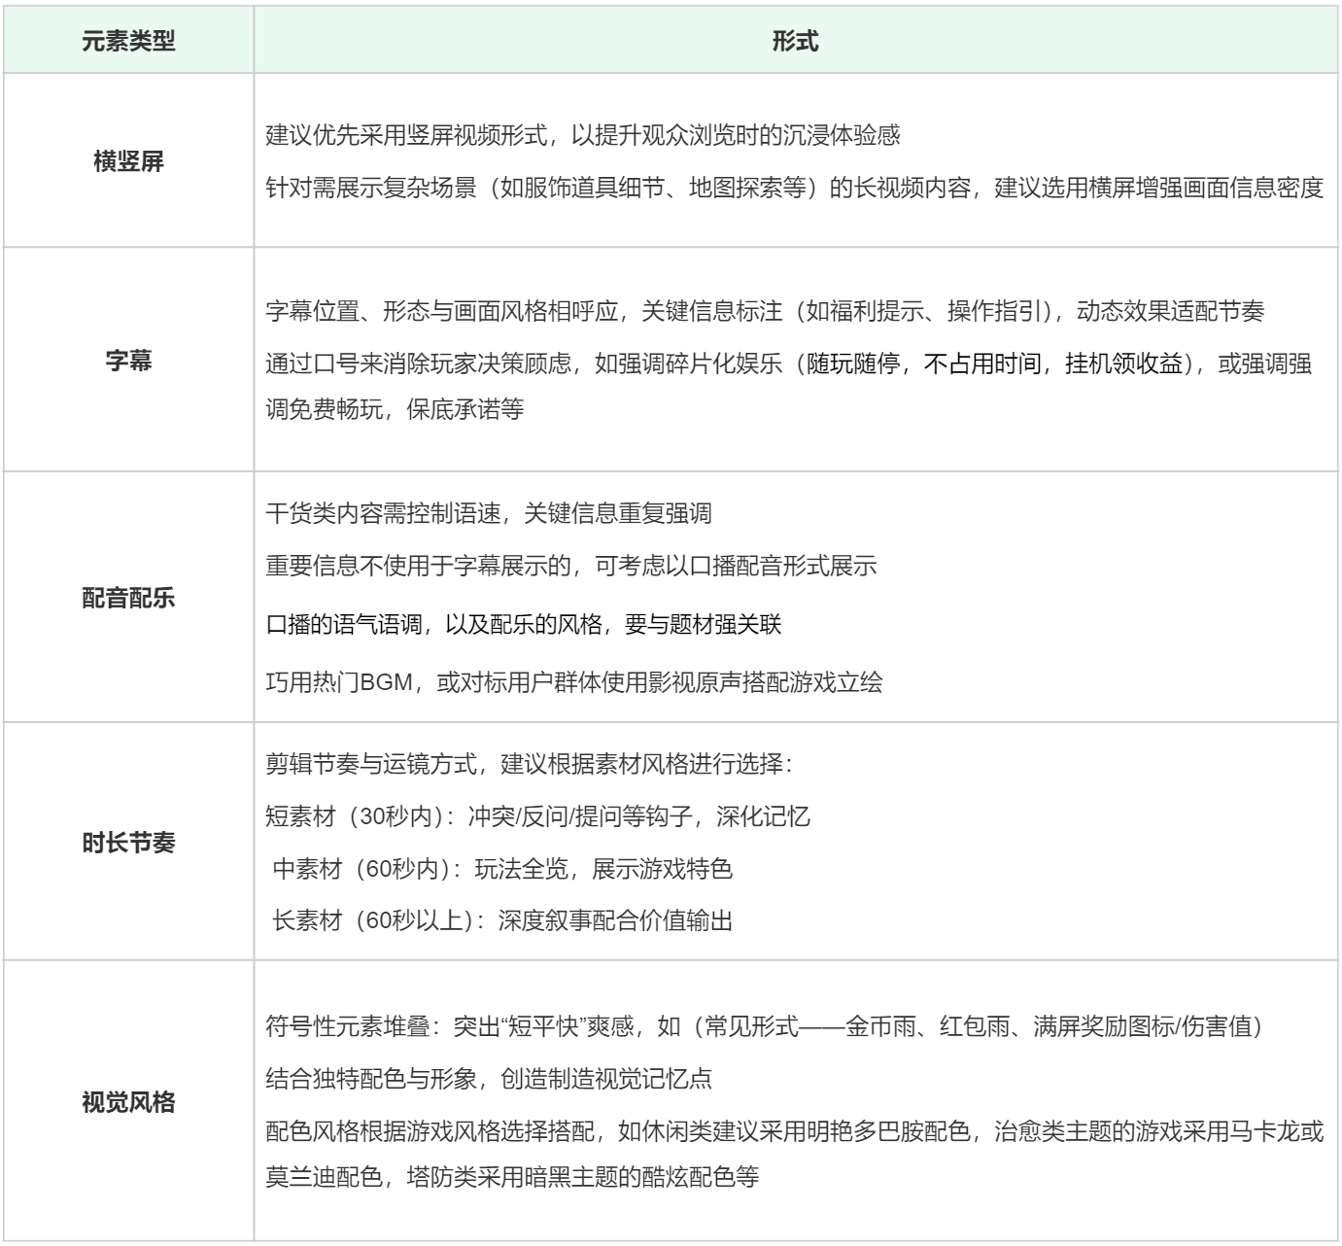Click the line starting '巧用热门BGM'

coord(574,681)
